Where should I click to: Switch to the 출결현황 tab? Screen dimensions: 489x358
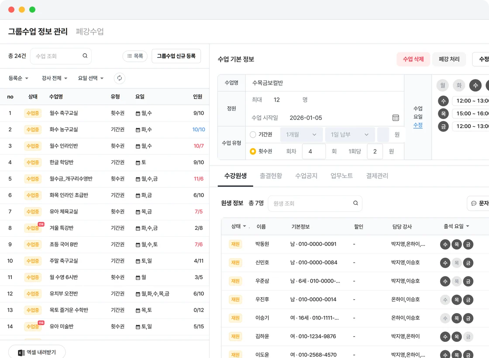click(x=271, y=176)
